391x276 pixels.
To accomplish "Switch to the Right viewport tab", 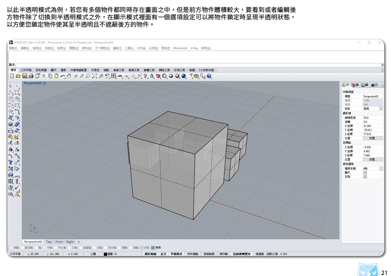I will pyautogui.click(x=70, y=242).
